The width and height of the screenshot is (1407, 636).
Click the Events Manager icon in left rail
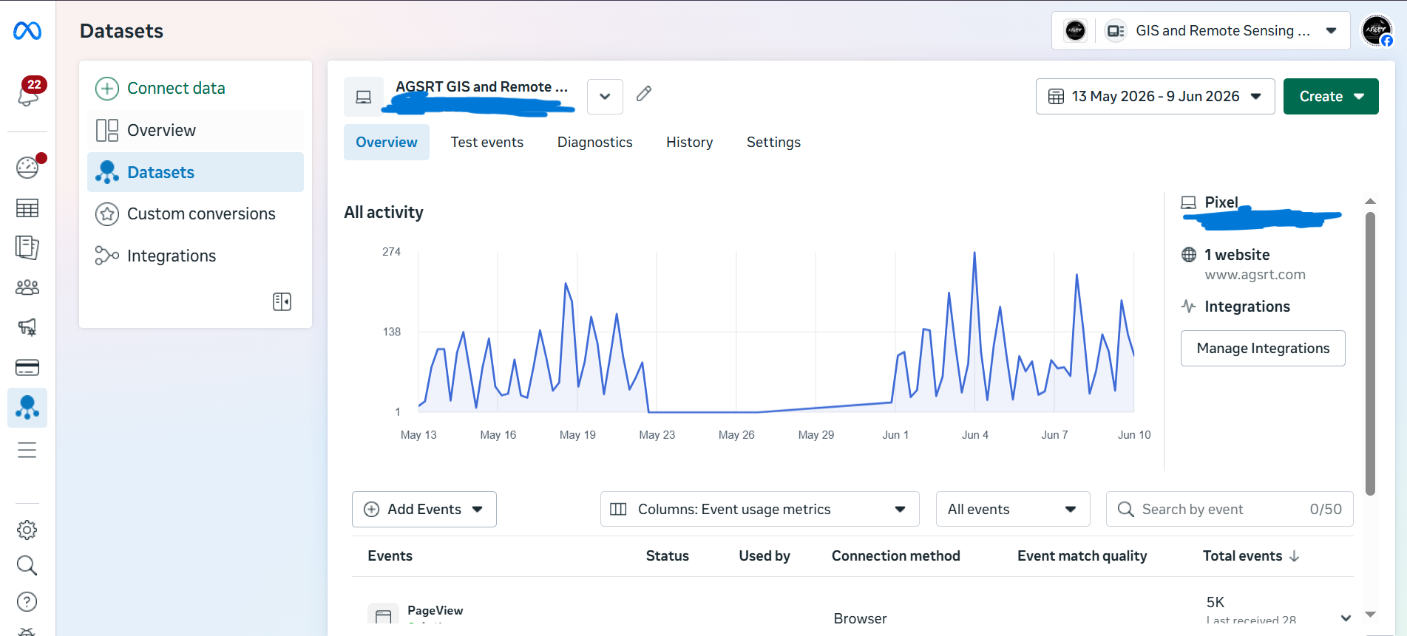click(27, 408)
